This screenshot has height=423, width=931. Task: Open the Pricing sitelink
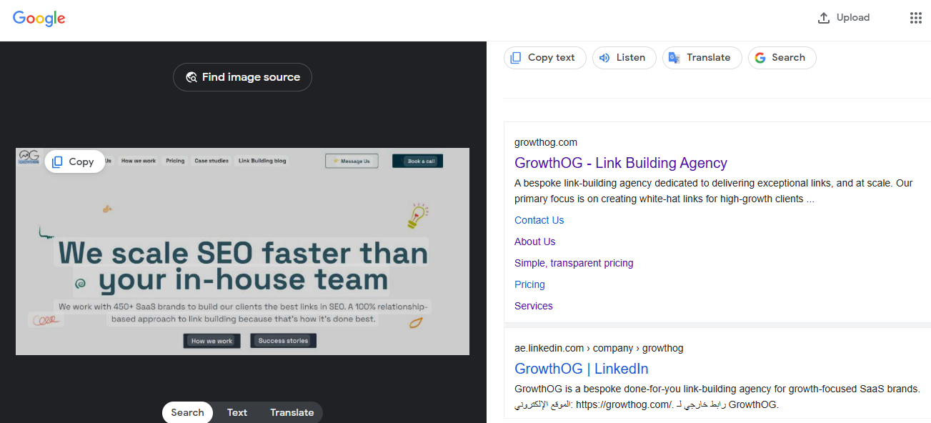tap(529, 284)
